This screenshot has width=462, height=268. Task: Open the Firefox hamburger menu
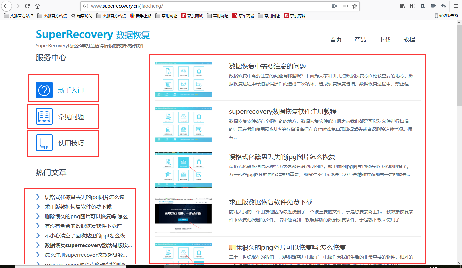tap(456, 6)
